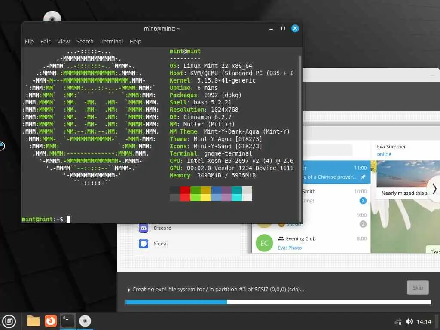Click the Eva: Photo message preview

click(x=290, y=248)
